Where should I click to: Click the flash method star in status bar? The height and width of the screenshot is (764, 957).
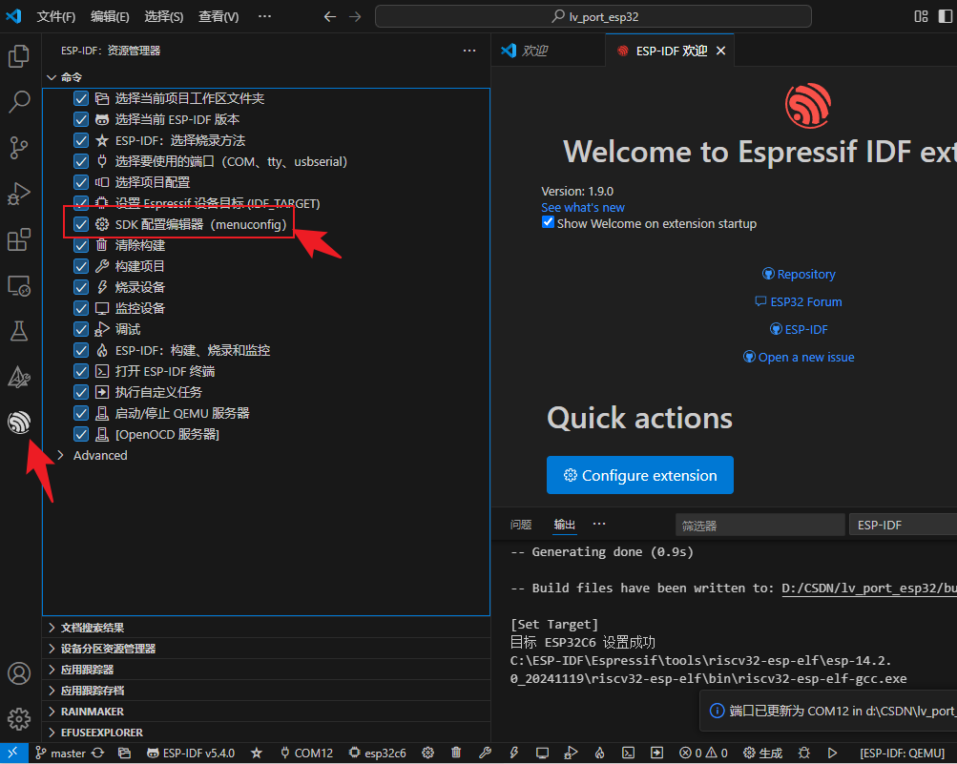(x=257, y=753)
